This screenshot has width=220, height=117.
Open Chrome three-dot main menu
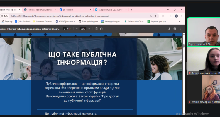(182, 16)
